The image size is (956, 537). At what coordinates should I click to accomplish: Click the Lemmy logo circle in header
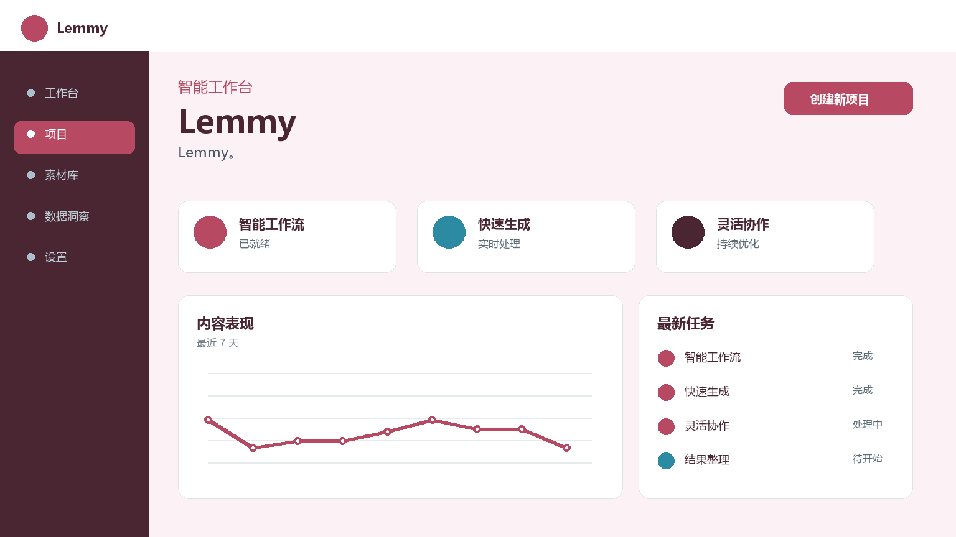pyautogui.click(x=34, y=29)
